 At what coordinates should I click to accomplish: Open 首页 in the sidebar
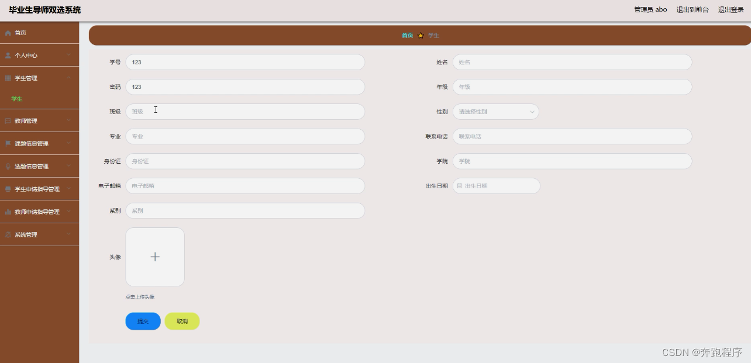click(39, 33)
